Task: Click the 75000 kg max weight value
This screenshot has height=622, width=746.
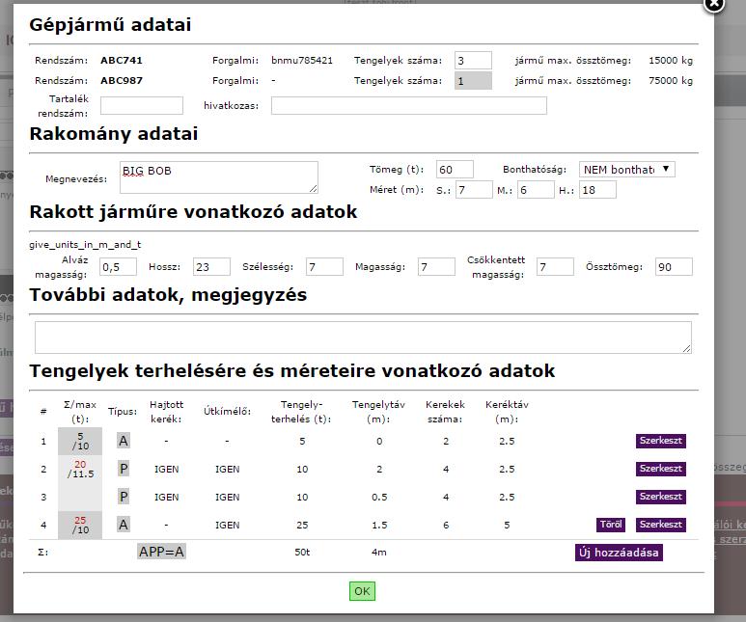Action: pos(671,80)
